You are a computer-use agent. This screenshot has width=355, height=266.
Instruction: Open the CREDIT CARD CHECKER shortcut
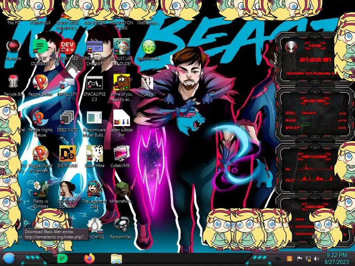pos(94,47)
